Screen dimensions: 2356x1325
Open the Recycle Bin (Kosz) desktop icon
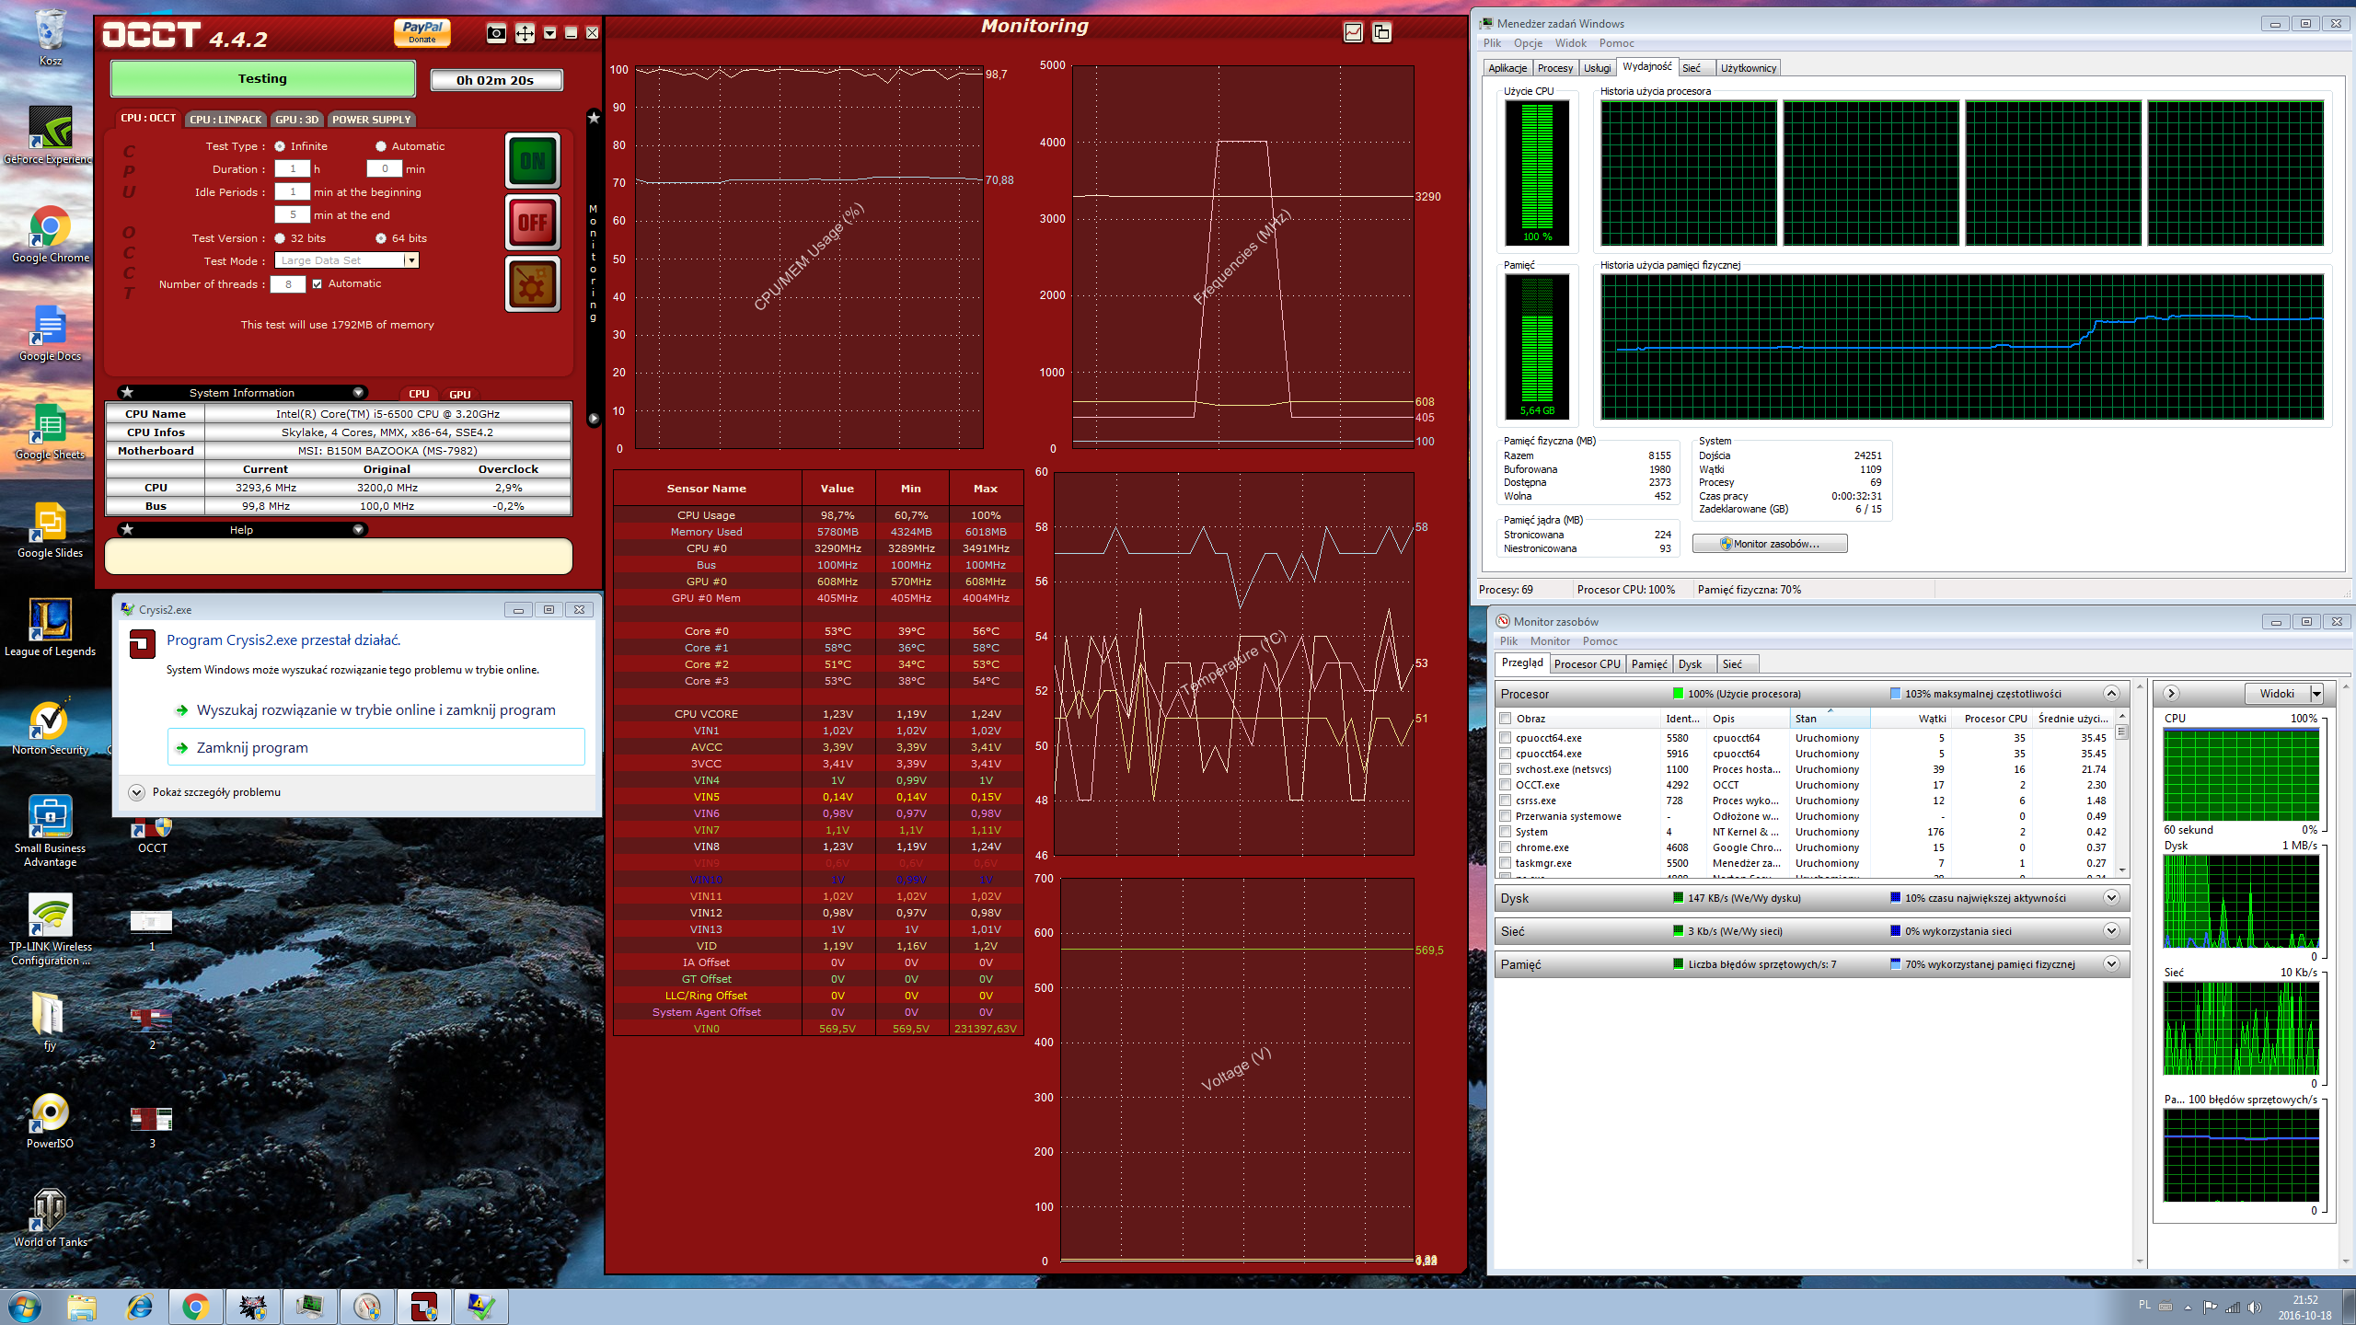coord(51,38)
